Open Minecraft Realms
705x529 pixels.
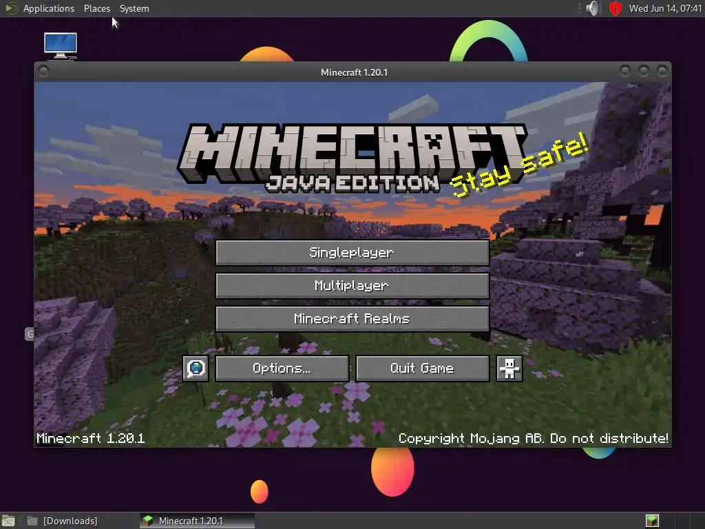pos(352,319)
